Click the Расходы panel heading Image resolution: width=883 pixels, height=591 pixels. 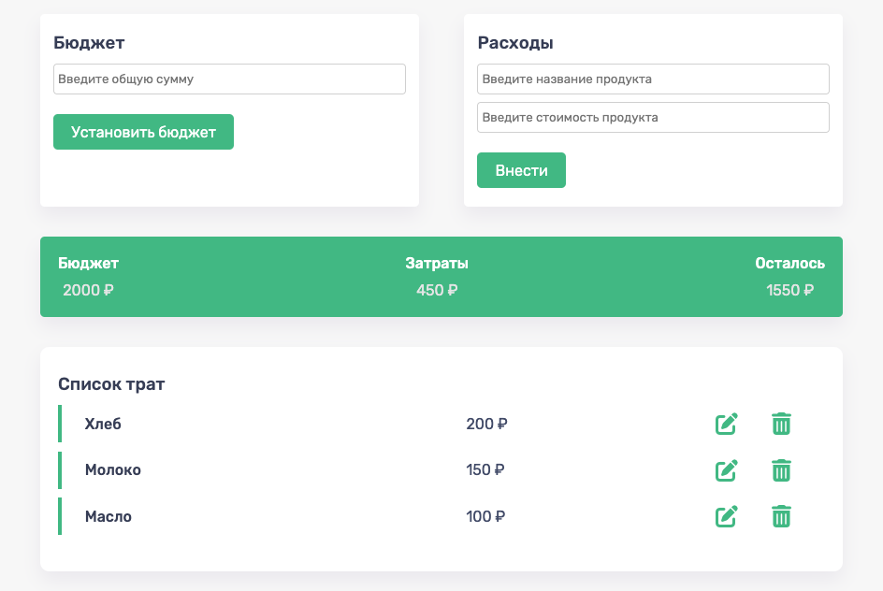pyautogui.click(x=514, y=43)
